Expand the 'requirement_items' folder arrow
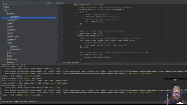Image resolution: width=187 pixels, height=105 pixels. (x=8, y=38)
